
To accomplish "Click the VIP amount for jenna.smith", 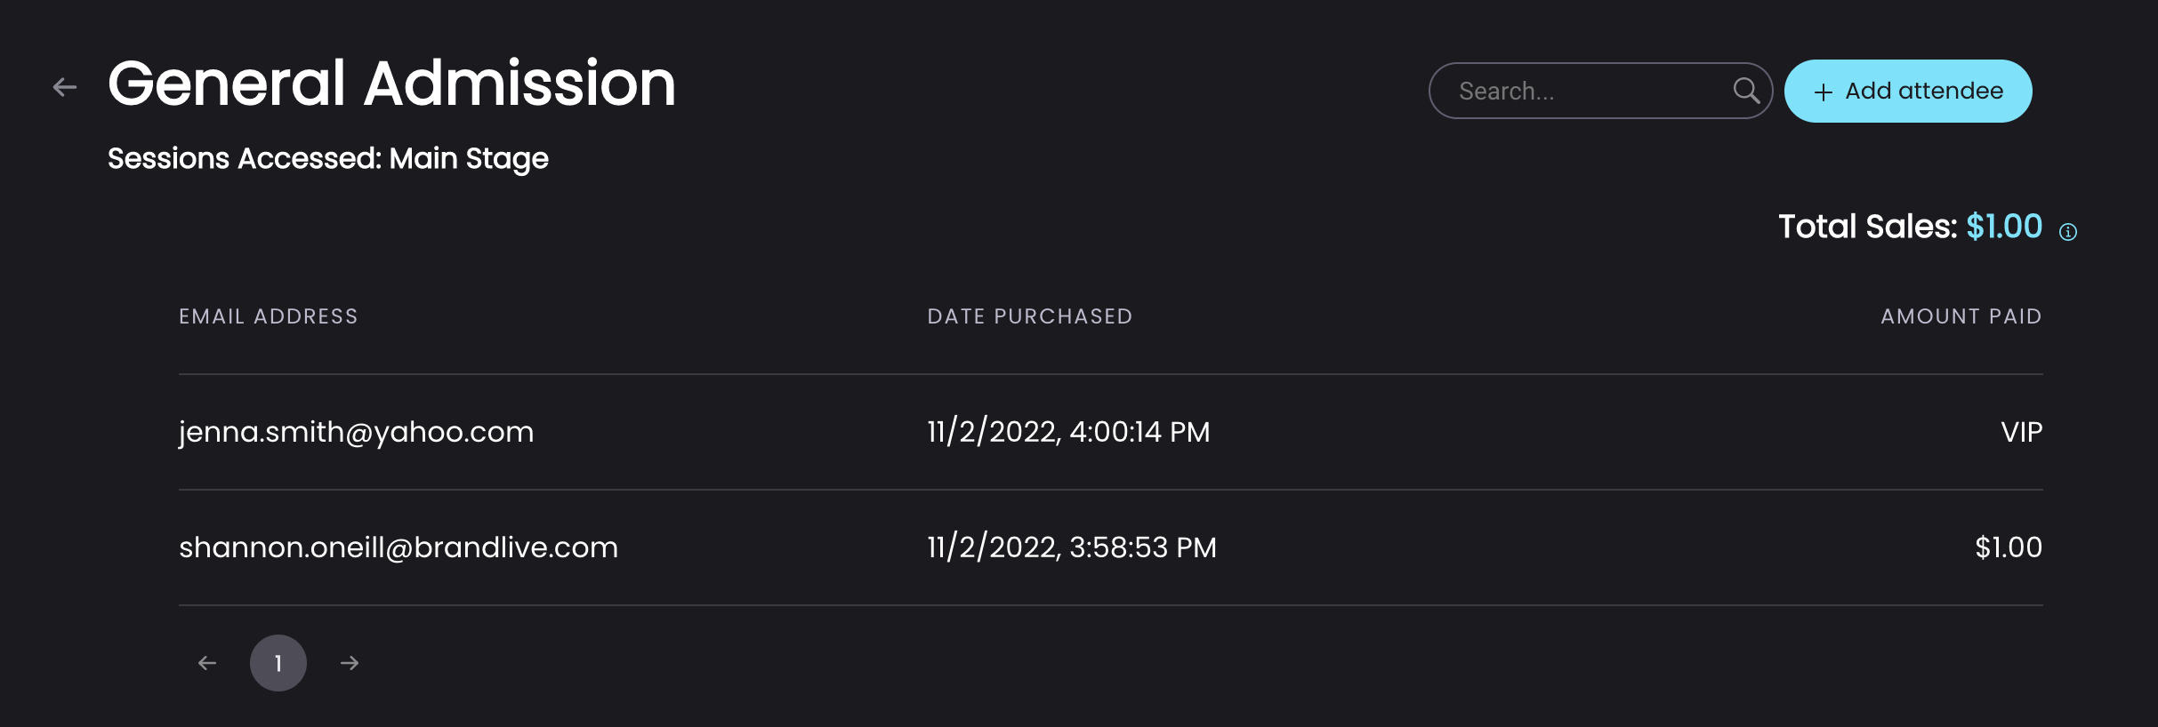I will [x=2022, y=432].
